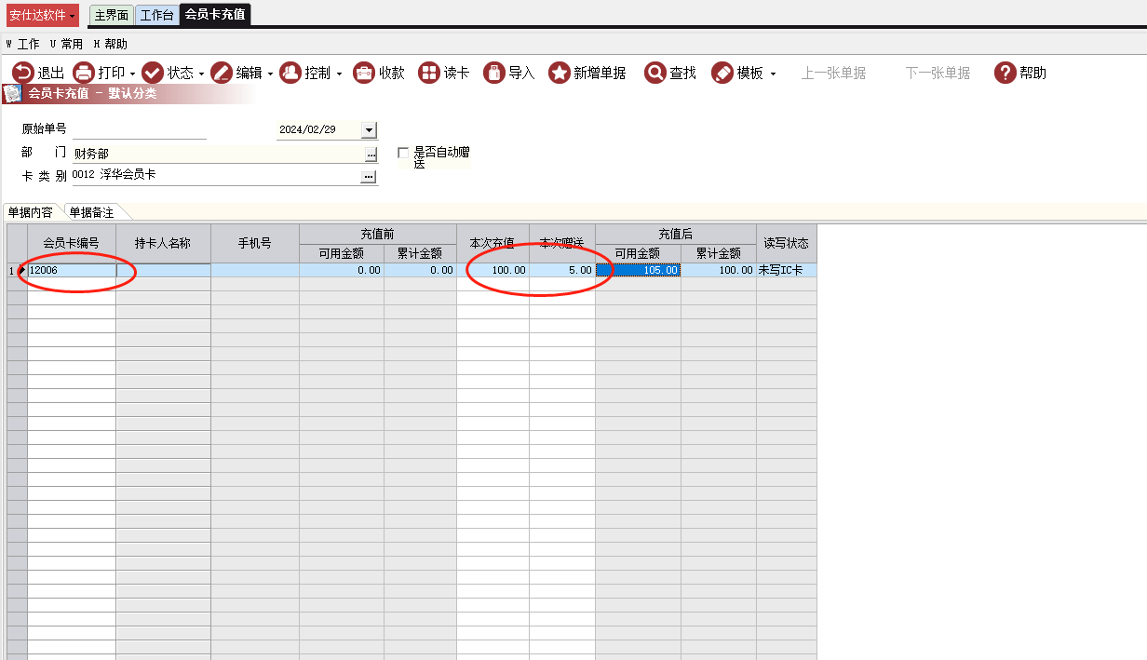Open the V 常用 menu

point(66,44)
